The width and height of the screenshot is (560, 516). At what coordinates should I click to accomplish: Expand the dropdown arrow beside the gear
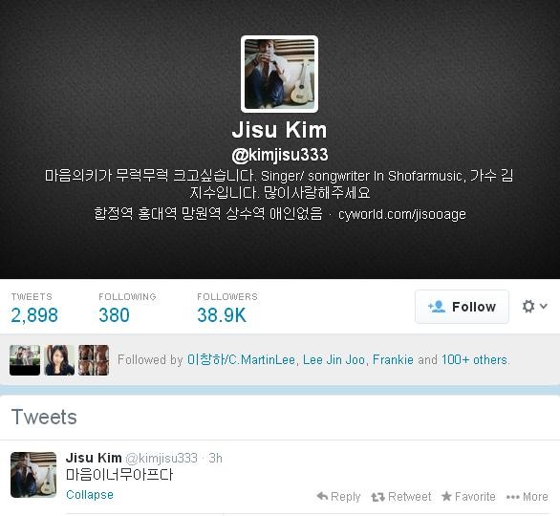coord(543,306)
